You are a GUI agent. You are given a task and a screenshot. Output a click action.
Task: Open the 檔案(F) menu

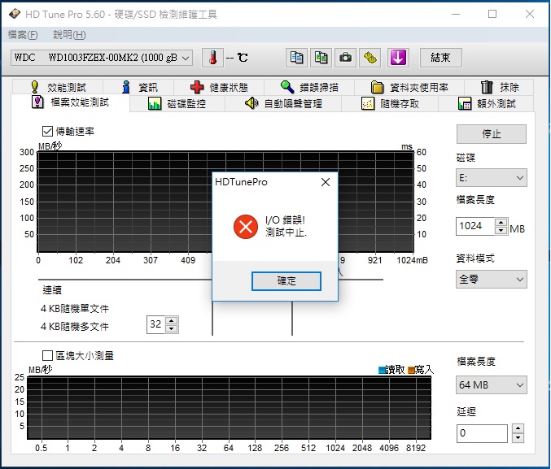23,35
